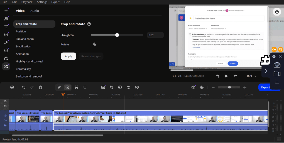The height and width of the screenshot is (143, 284).
Task: Open the Playback menu
Action: [x=27, y=2]
